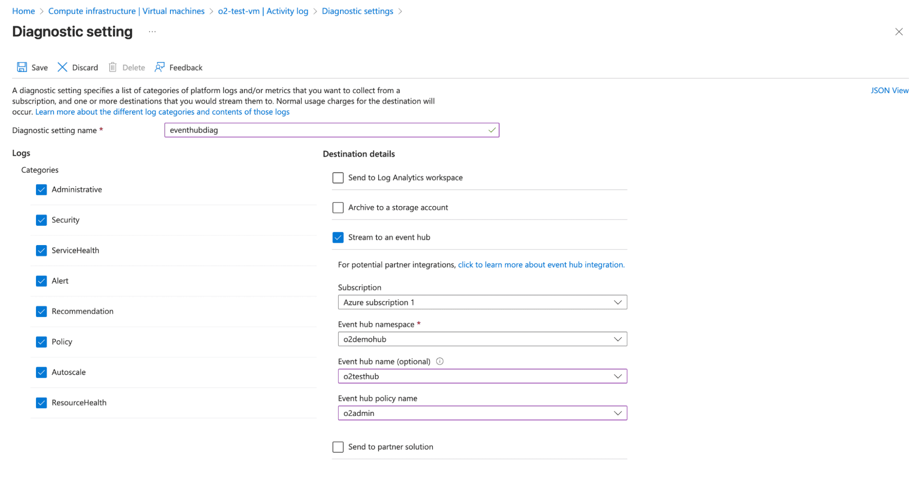Disable Stream to an event hub
The width and height of the screenshot is (921, 498).
338,237
